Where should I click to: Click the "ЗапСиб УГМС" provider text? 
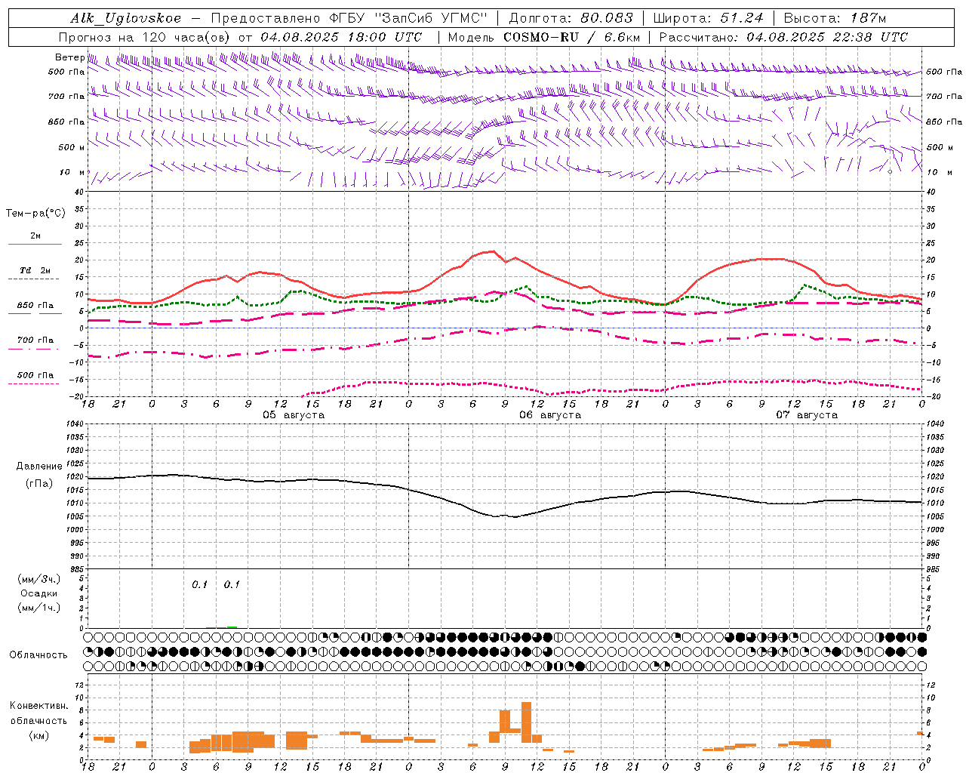click(432, 18)
